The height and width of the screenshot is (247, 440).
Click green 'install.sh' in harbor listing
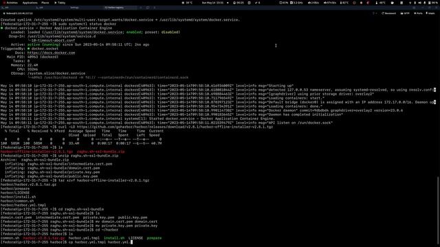tap(114, 238)
